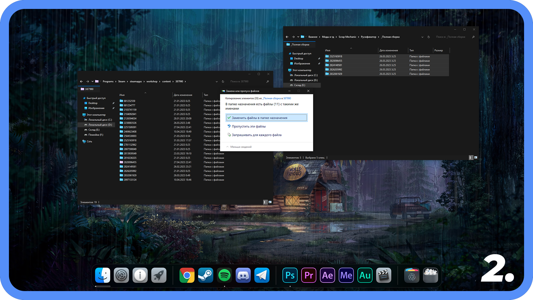Select Помойка (F:) drive in sidebar
The height and width of the screenshot is (300, 533).
[x=96, y=135]
